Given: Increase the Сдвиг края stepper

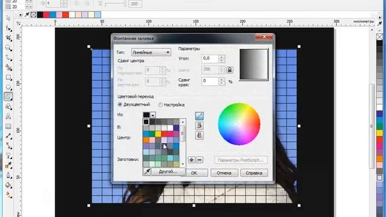Looking at the screenshot, I should [x=221, y=80].
